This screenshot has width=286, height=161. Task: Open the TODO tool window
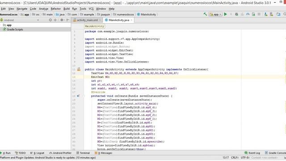(x=20, y=153)
